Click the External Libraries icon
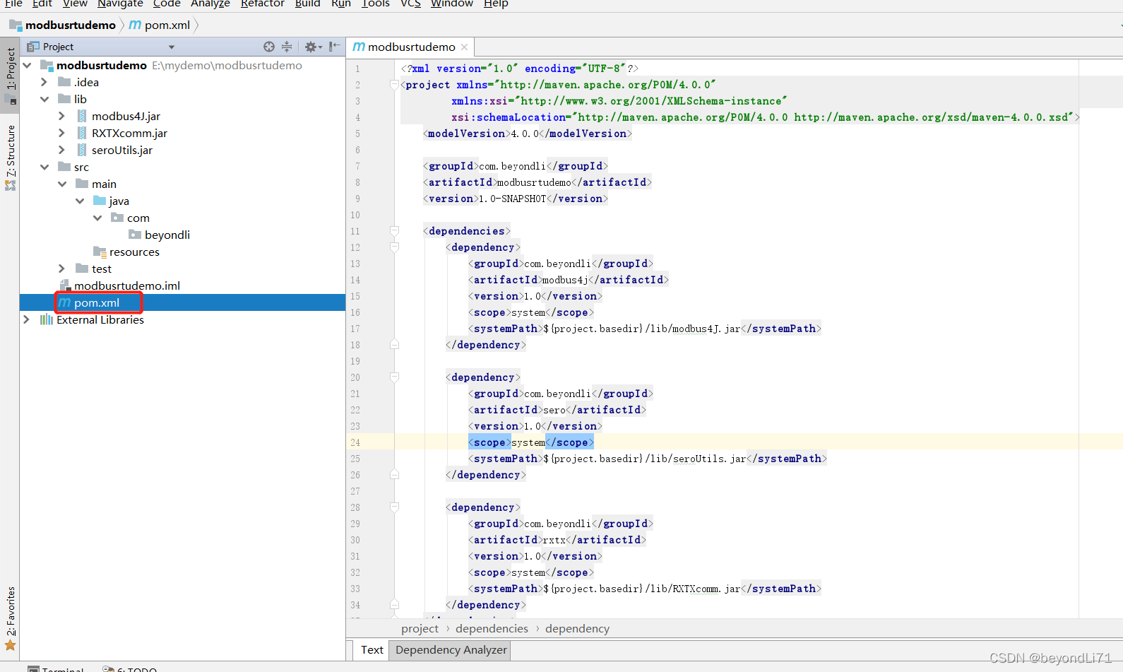Image resolution: width=1123 pixels, height=672 pixels. click(47, 319)
